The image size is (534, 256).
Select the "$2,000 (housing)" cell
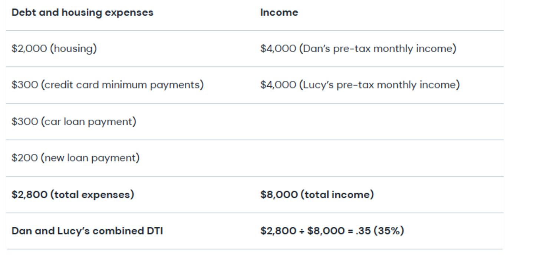(54, 49)
